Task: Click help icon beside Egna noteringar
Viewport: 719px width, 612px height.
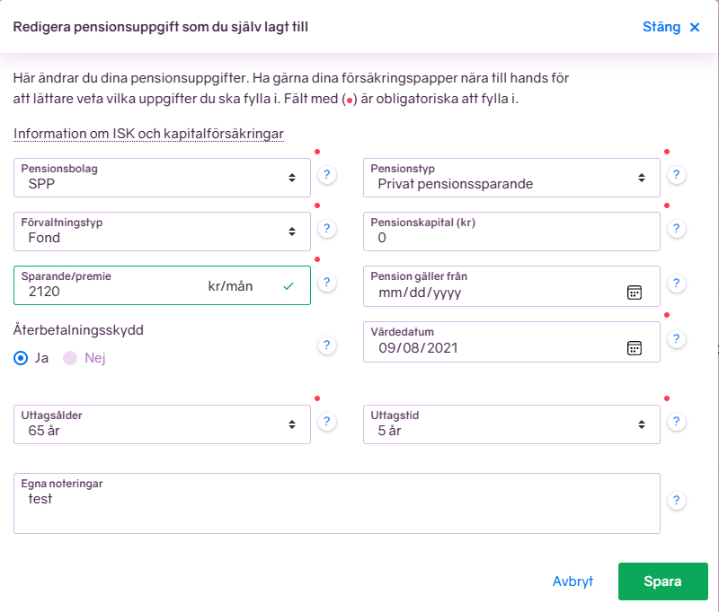Action: (x=676, y=501)
